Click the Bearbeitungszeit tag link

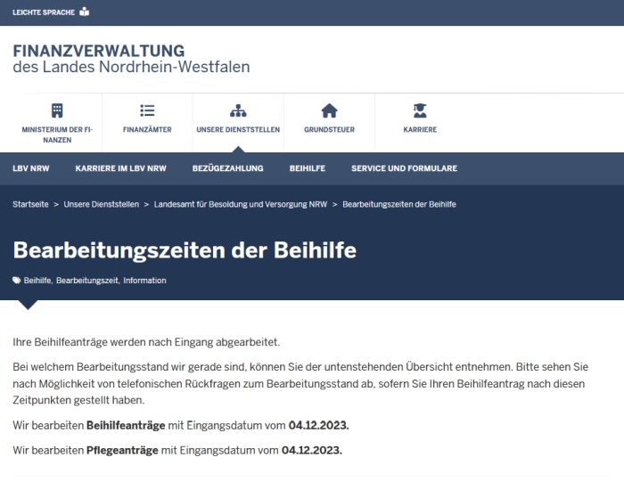[x=86, y=281]
